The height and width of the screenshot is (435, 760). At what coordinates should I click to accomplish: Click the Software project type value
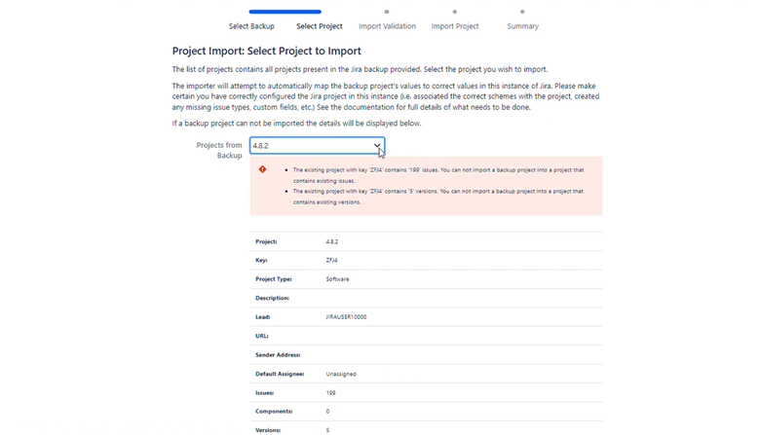pos(337,279)
